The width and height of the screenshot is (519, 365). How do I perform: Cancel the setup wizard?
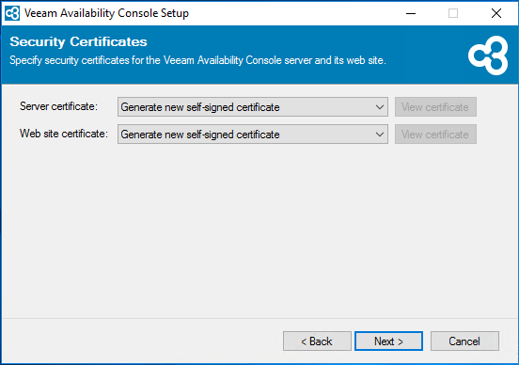(464, 341)
